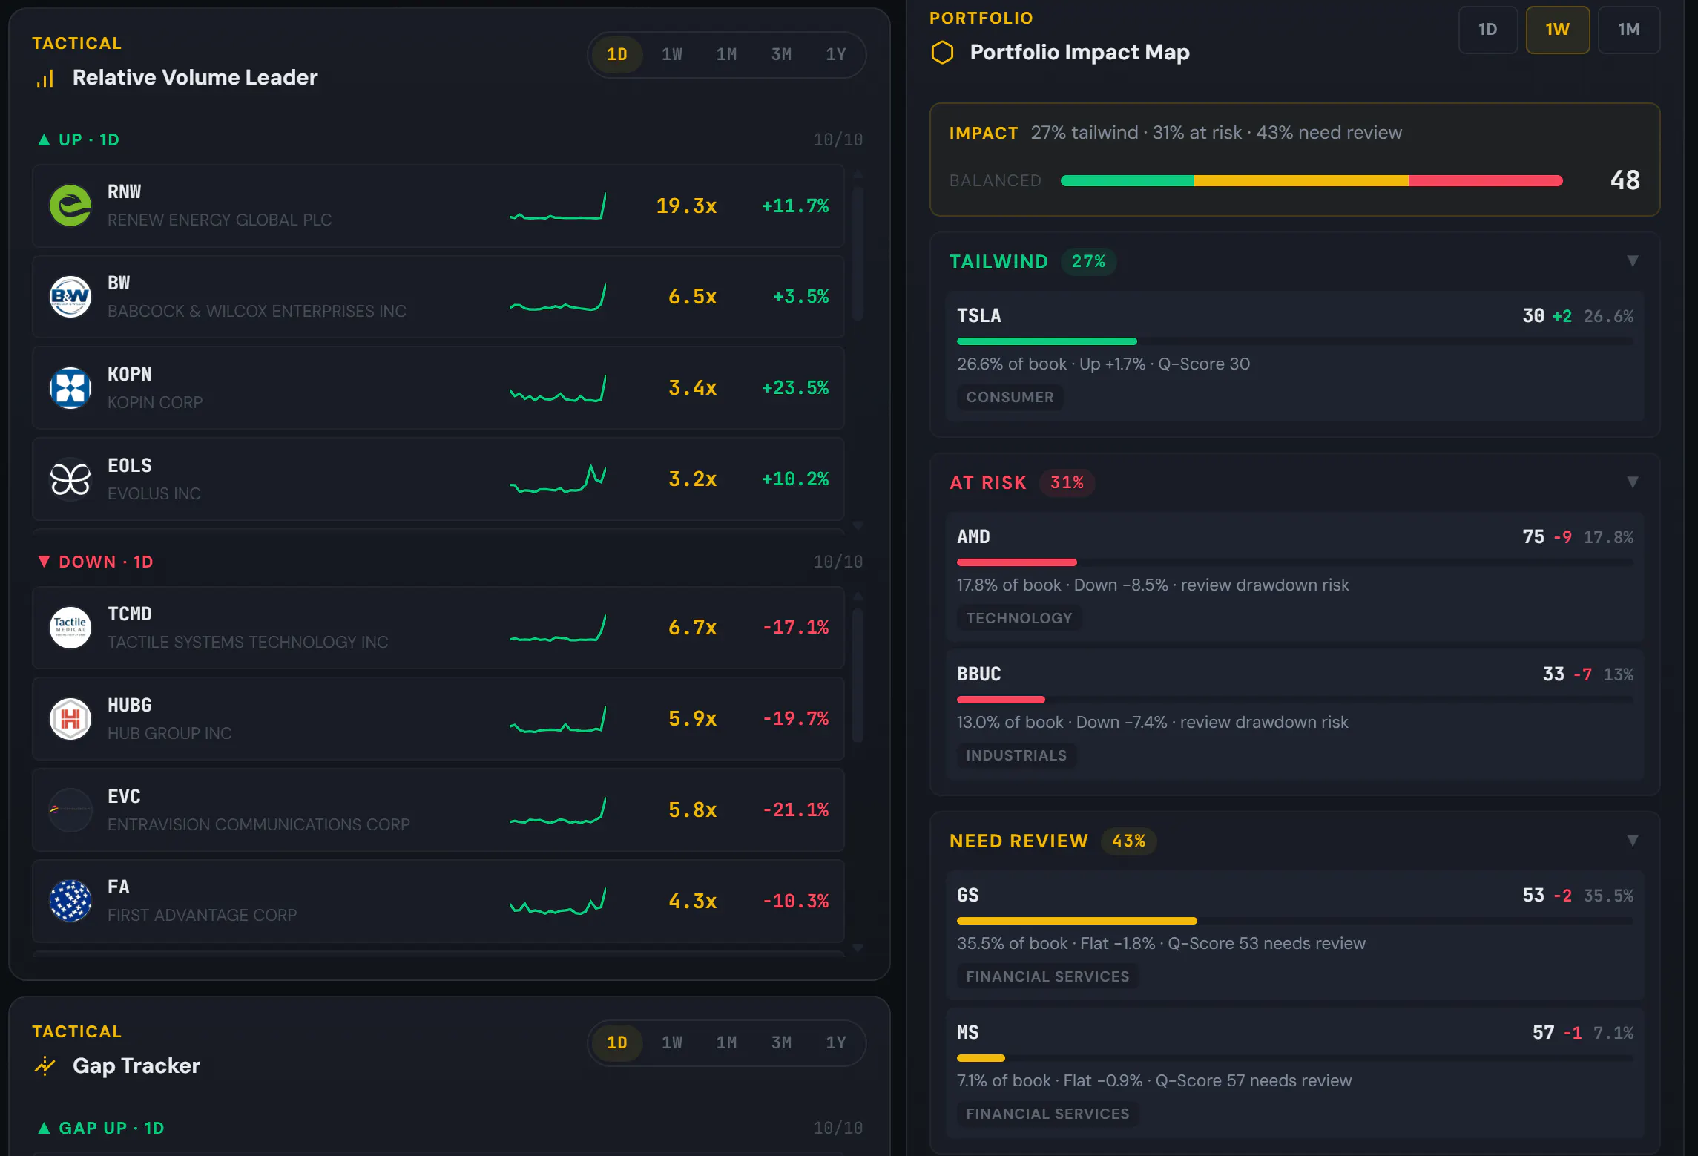Click UP list scroll-up arrow
This screenshot has width=1698, height=1156.
[858, 174]
